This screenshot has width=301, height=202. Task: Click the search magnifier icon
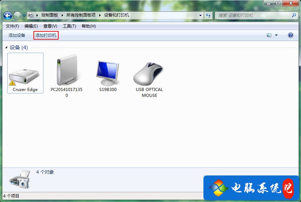point(294,16)
